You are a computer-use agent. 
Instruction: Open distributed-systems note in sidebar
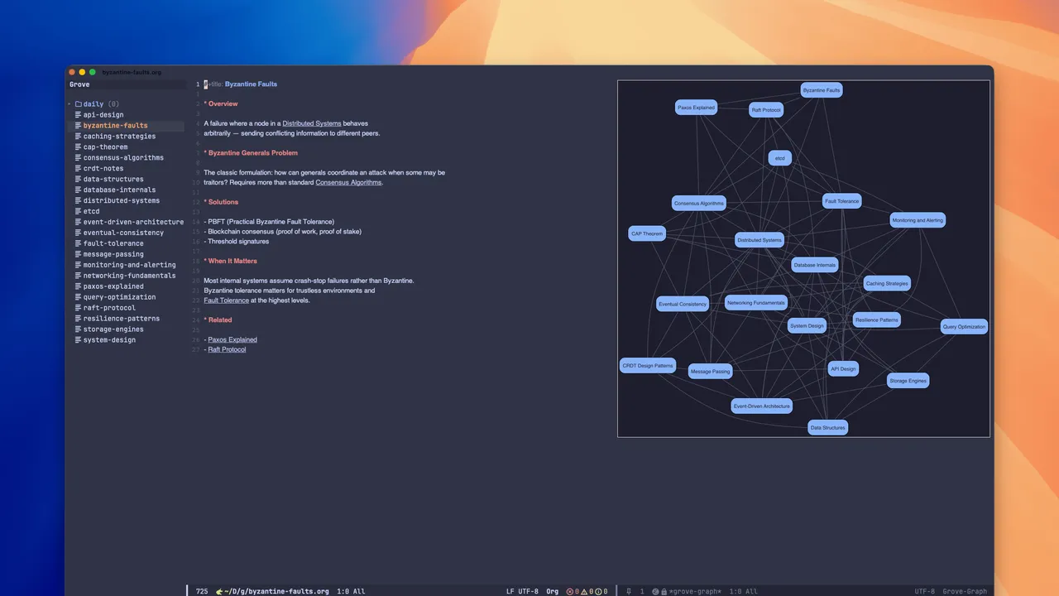click(x=122, y=201)
